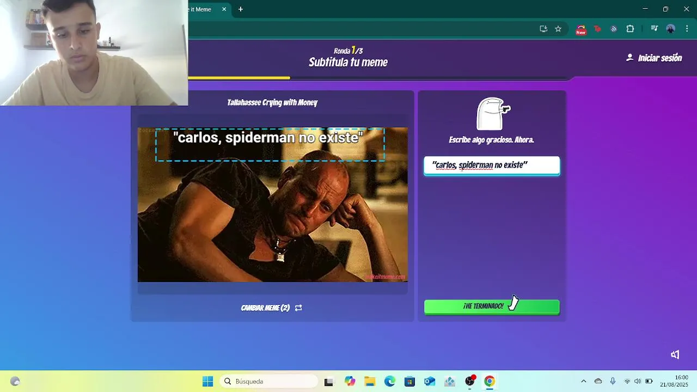Screen dimensions: 697x392
Task: Open the Kodi app from the taskbar
Action: point(450,382)
